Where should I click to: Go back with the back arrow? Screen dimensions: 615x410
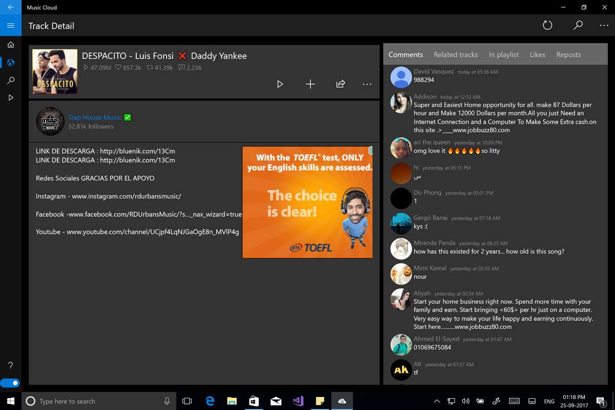(x=11, y=7)
